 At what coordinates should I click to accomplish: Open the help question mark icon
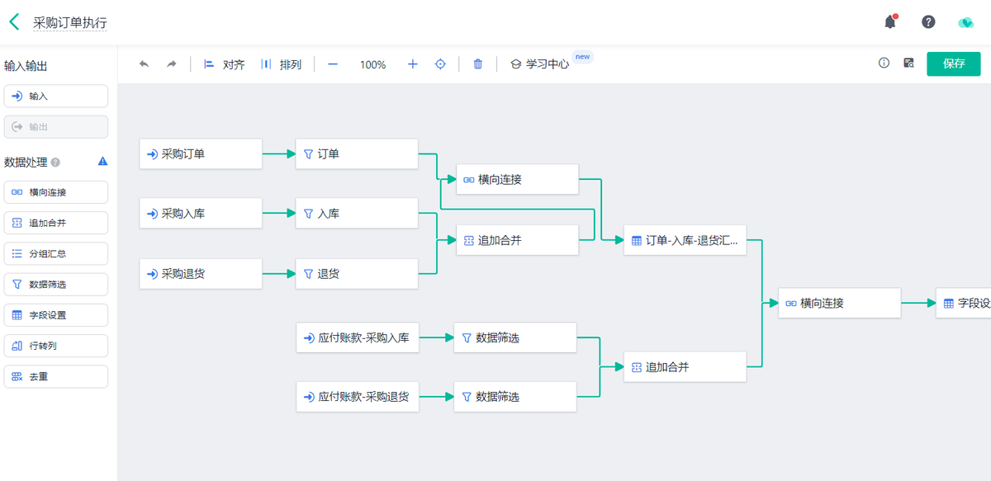[928, 22]
